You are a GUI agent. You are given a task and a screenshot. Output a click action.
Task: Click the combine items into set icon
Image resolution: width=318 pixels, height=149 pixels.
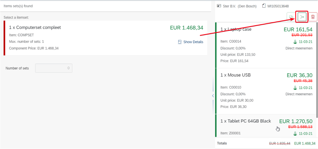point(302,17)
